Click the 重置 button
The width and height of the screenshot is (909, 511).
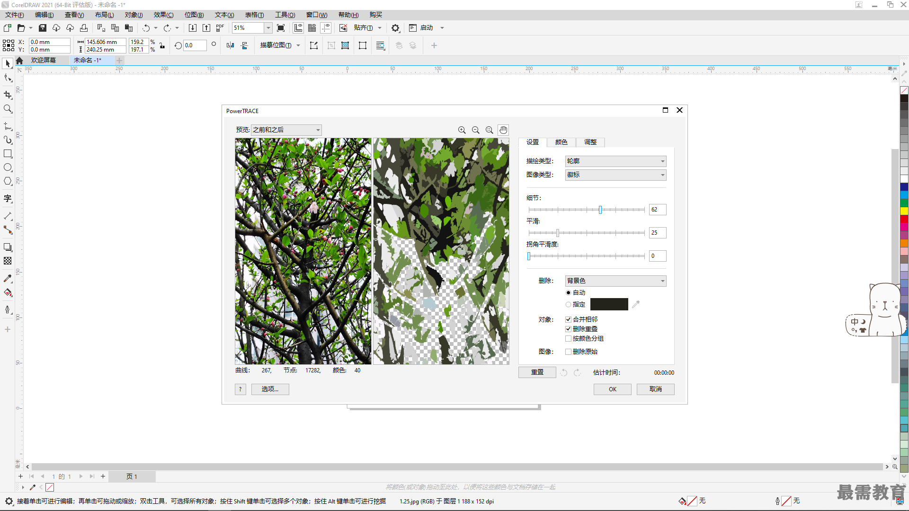pos(537,372)
